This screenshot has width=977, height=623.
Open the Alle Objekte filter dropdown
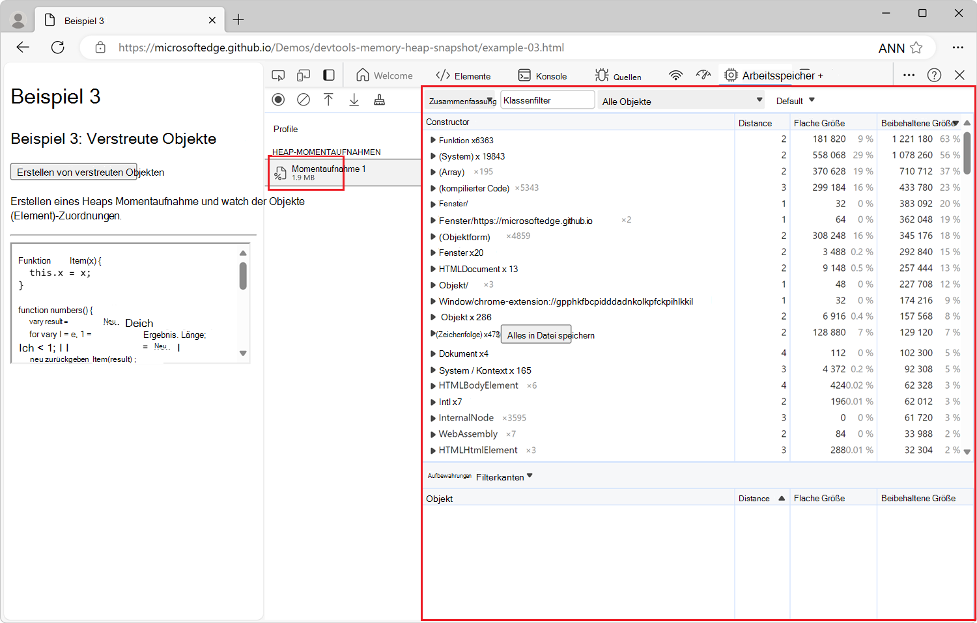coord(681,101)
